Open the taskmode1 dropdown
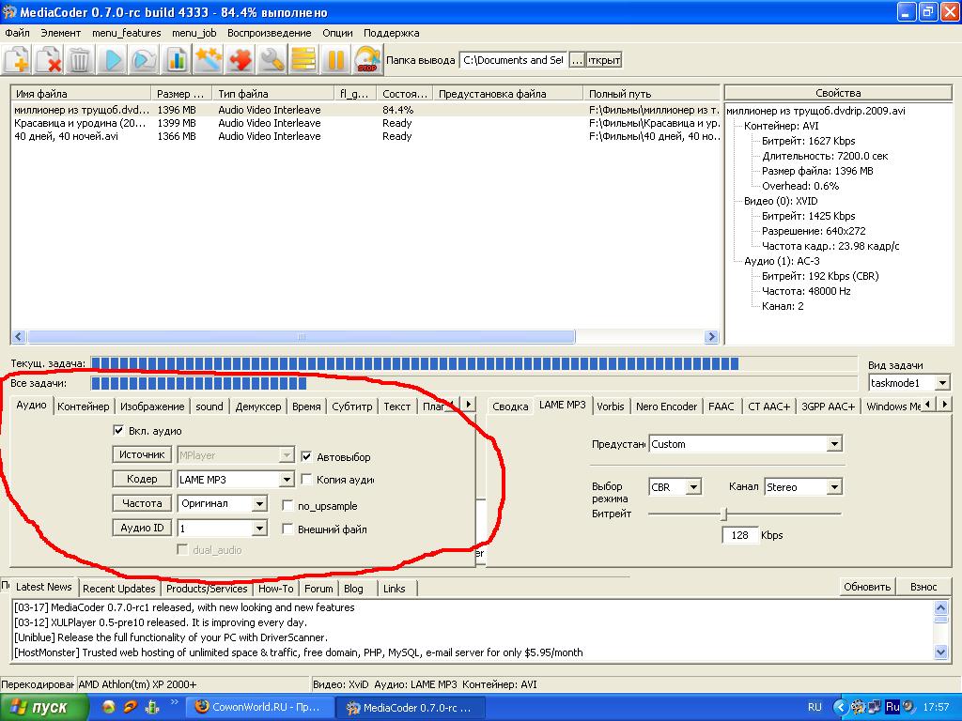 (x=942, y=383)
